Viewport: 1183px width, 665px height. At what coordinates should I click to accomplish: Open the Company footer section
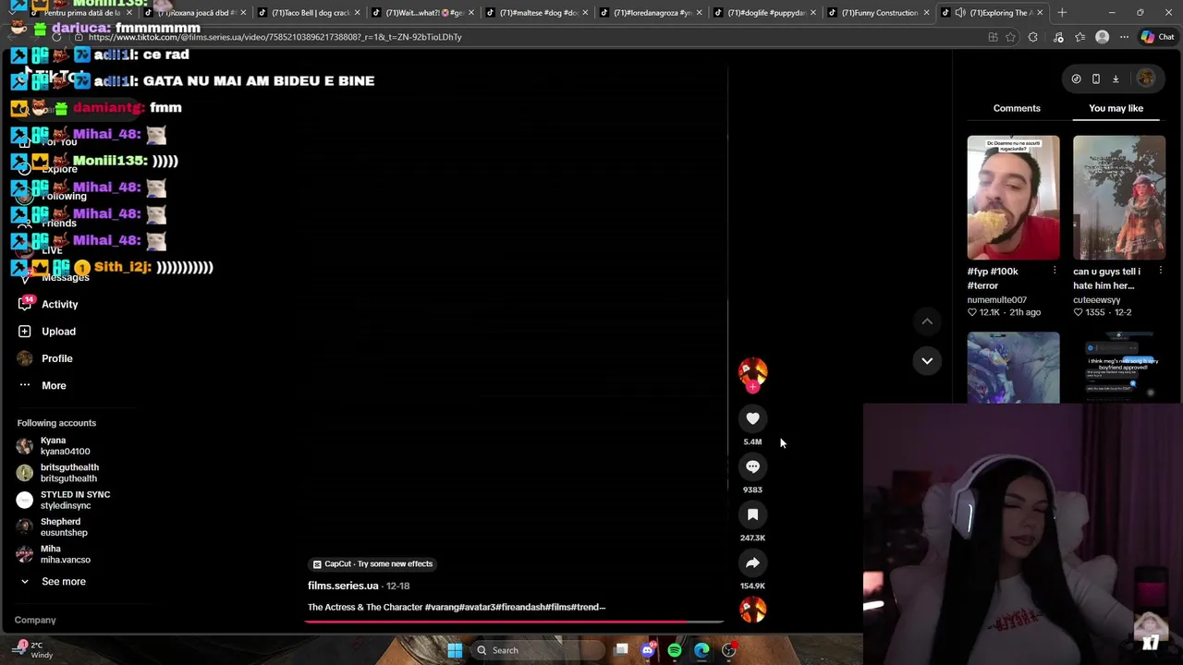tap(35, 620)
